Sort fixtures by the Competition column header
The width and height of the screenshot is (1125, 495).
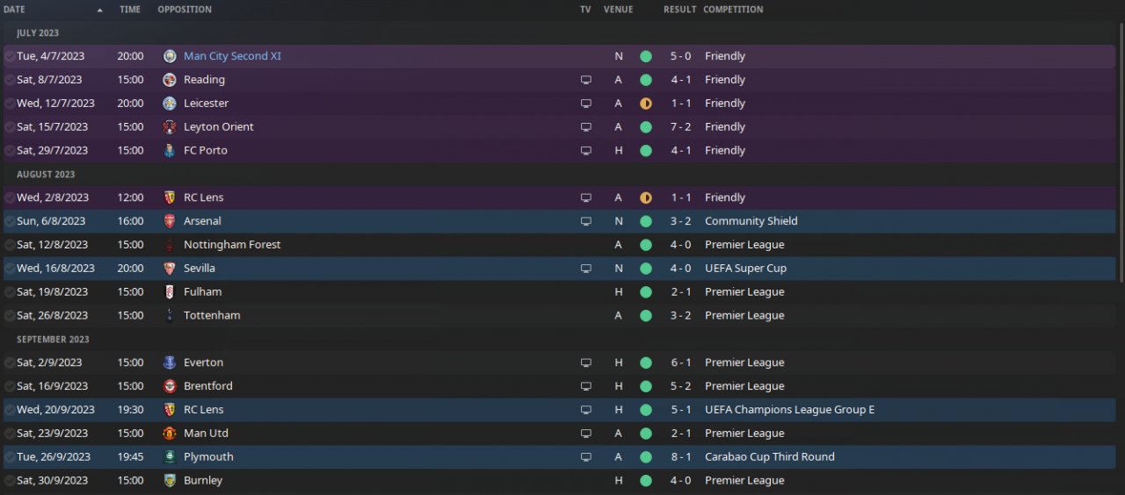tap(733, 10)
